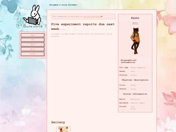Open the Guides navigation button
The height and width of the screenshot is (132, 176).
click(33, 54)
